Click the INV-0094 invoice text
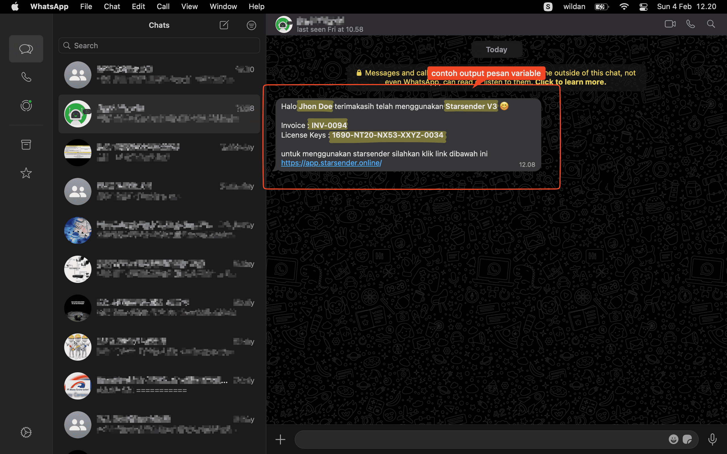This screenshot has width=727, height=454. [329, 125]
